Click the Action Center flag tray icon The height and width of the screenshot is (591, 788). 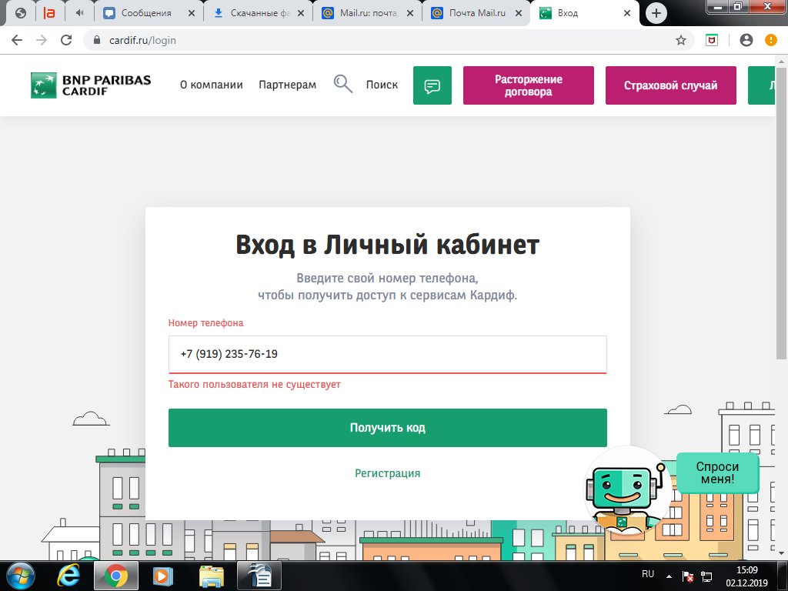pyautogui.click(x=687, y=576)
